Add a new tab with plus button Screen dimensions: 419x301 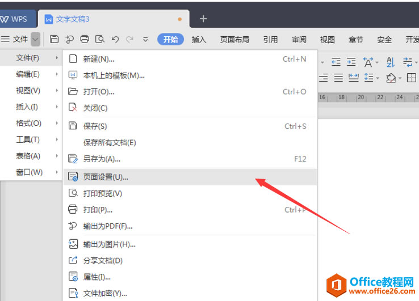[x=203, y=19]
